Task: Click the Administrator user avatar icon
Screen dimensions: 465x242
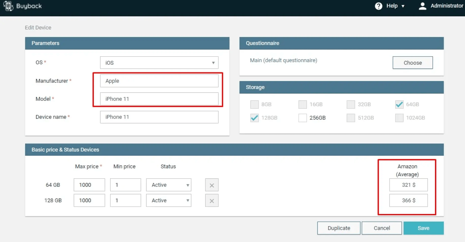Action: point(422,6)
